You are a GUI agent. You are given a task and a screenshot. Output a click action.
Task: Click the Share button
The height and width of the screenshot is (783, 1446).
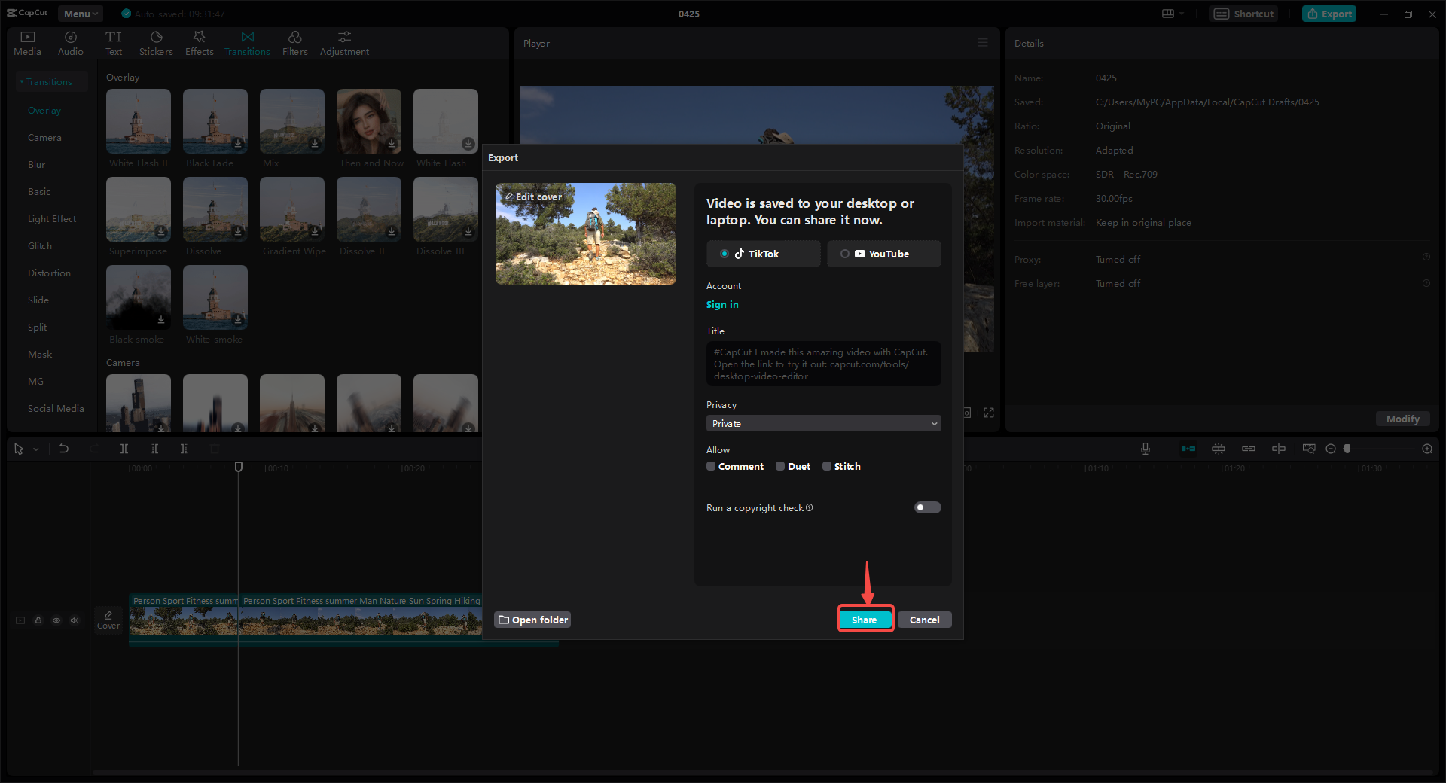coord(865,620)
